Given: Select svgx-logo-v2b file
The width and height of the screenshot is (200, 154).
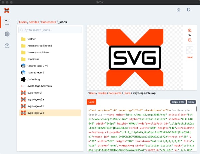Looking at the screenshot, I should pyautogui.click(x=50, y=106).
